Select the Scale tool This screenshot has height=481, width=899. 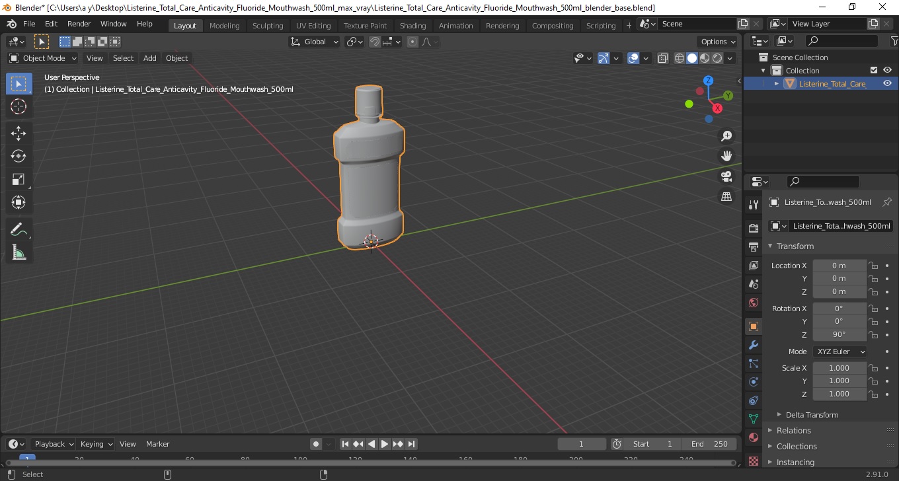click(x=19, y=179)
